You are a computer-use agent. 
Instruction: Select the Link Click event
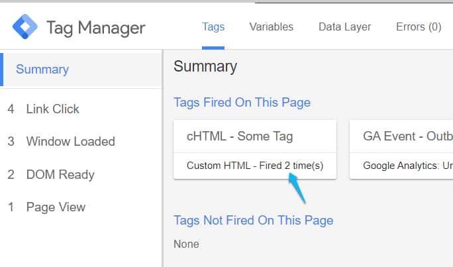click(52, 109)
